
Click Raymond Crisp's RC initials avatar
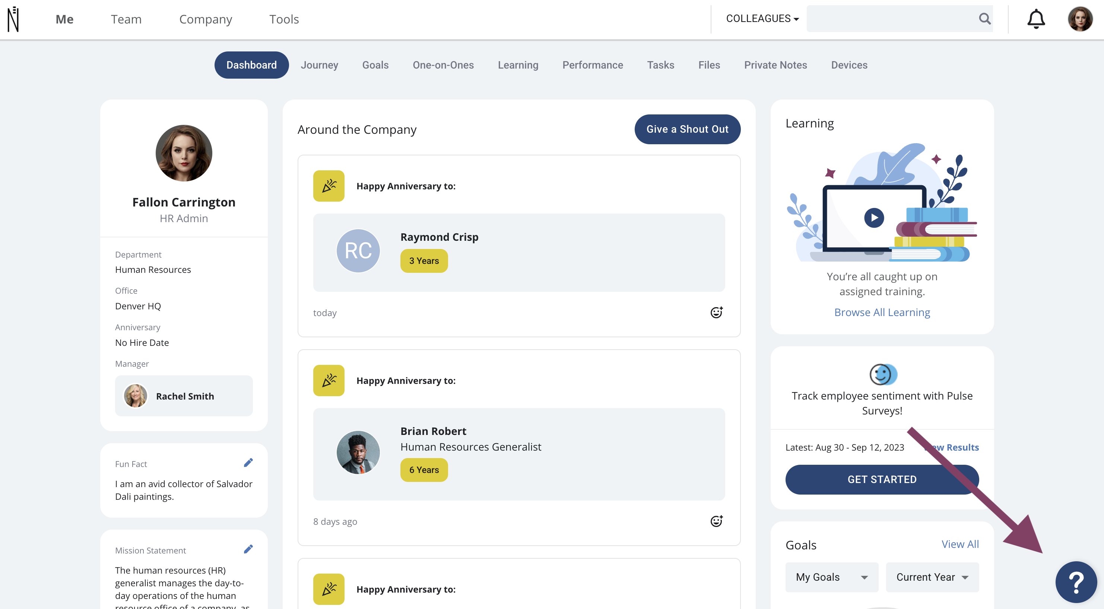click(358, 251)
